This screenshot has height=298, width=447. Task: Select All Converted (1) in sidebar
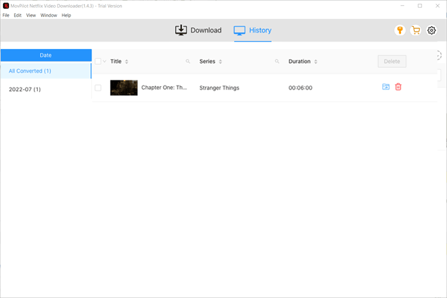click(x=46, y=71)
